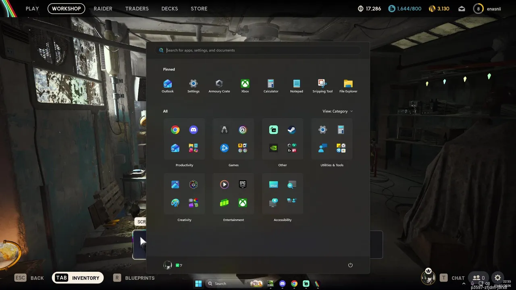Open game mail inbox icon
This screenshot has width=516, height=290.
462,8
